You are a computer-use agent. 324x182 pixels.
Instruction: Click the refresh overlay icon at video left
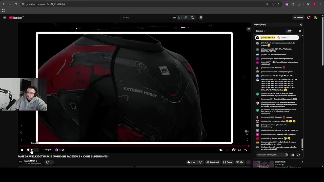pyautogui.click(x=21, y=132)
